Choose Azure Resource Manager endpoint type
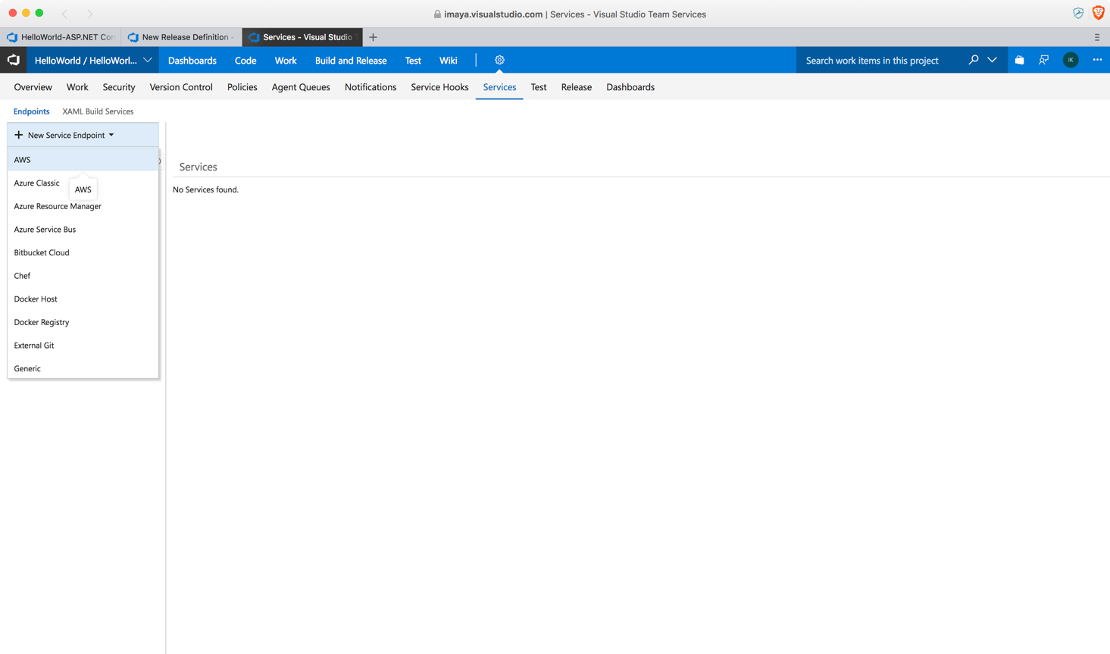This screenshot has width=1110, height=654. click(x=83, y=206)
